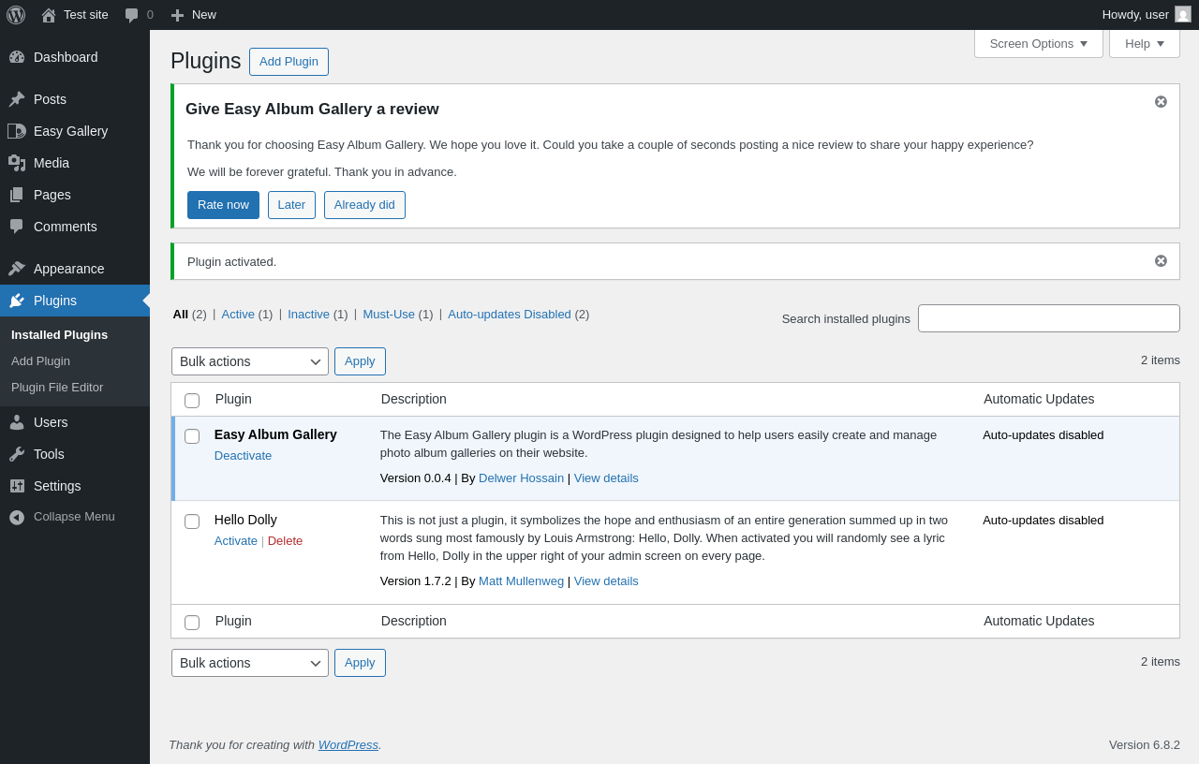
Task: Open the Matt Mullenweg author link
Action: [x=521, y=580]
